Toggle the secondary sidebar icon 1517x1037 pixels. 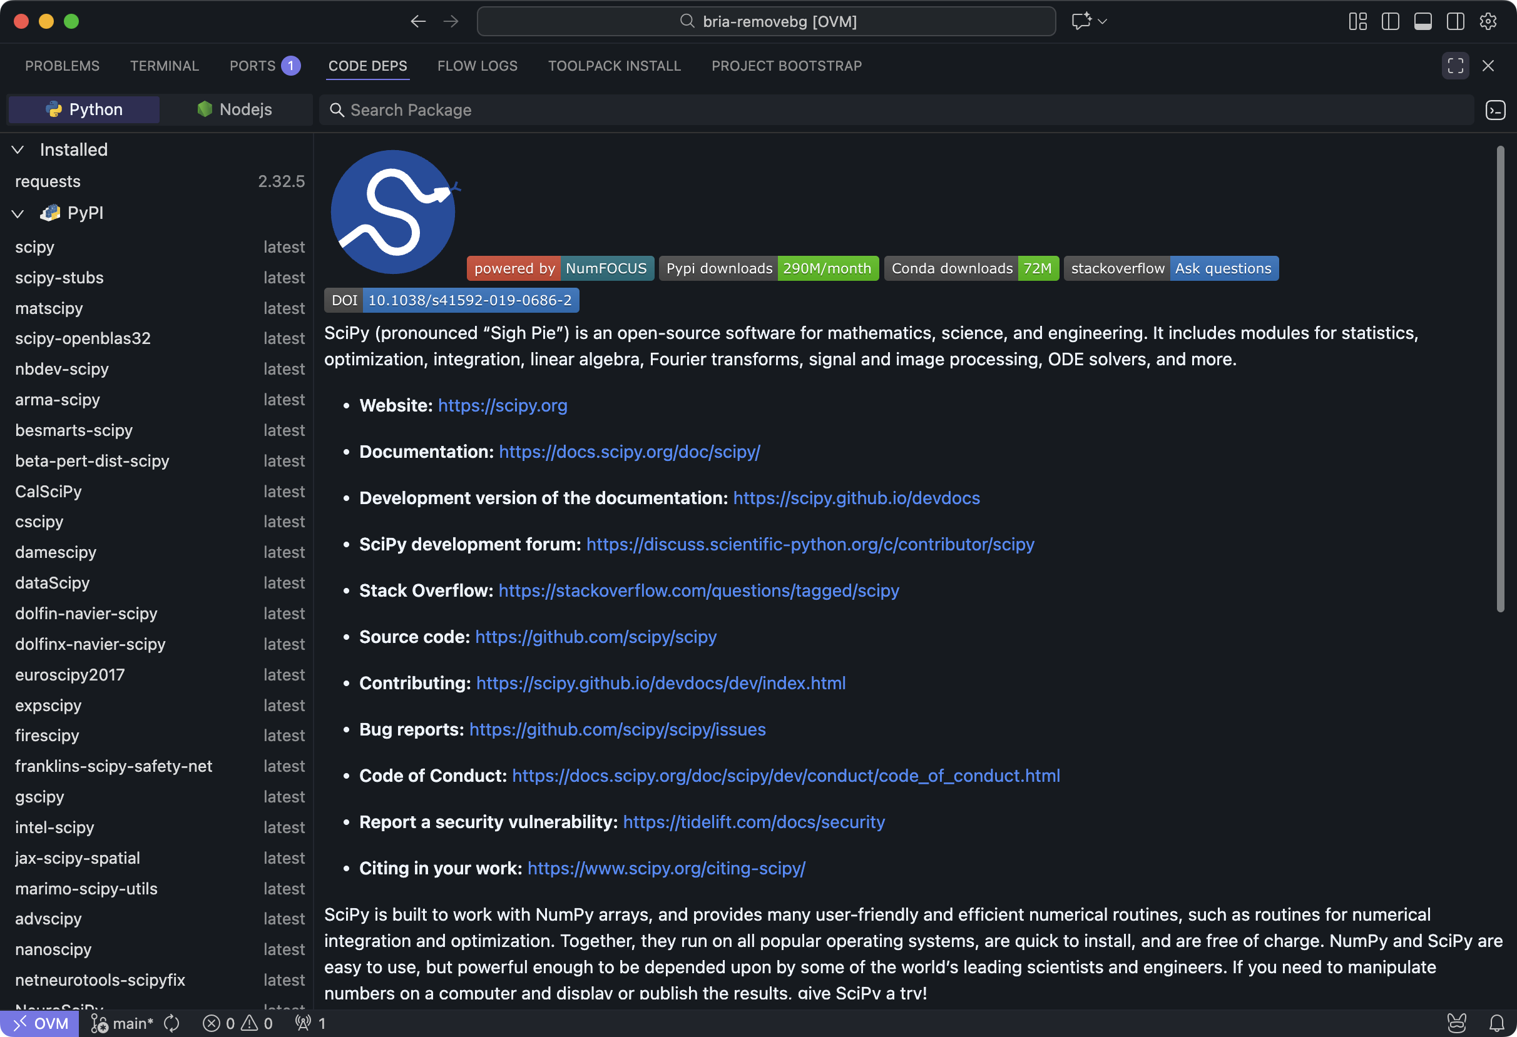[x=1456, y=21]
